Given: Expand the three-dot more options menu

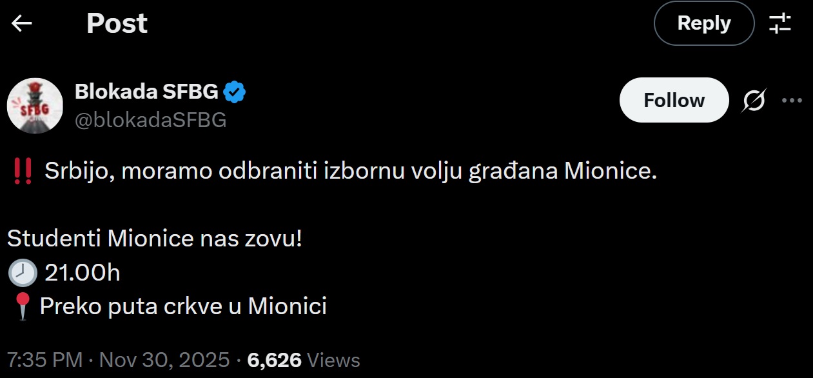Looking at the screenshot, I should tap(792, 101).
